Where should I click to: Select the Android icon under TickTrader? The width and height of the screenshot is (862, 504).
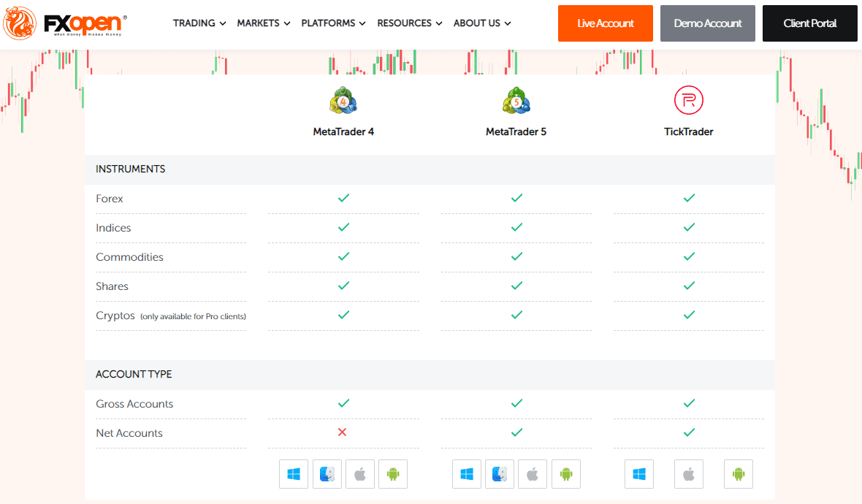pyautogui.click(x=738, y=474)
